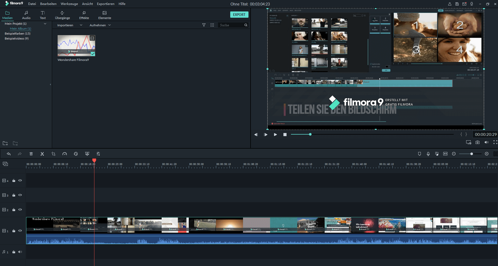Switch to the Übergänge tab
Screen dimensions: 498x266
point(63,15)
